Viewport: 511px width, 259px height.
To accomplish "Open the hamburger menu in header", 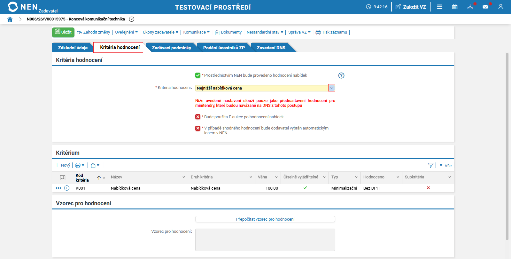I will 439,7.
